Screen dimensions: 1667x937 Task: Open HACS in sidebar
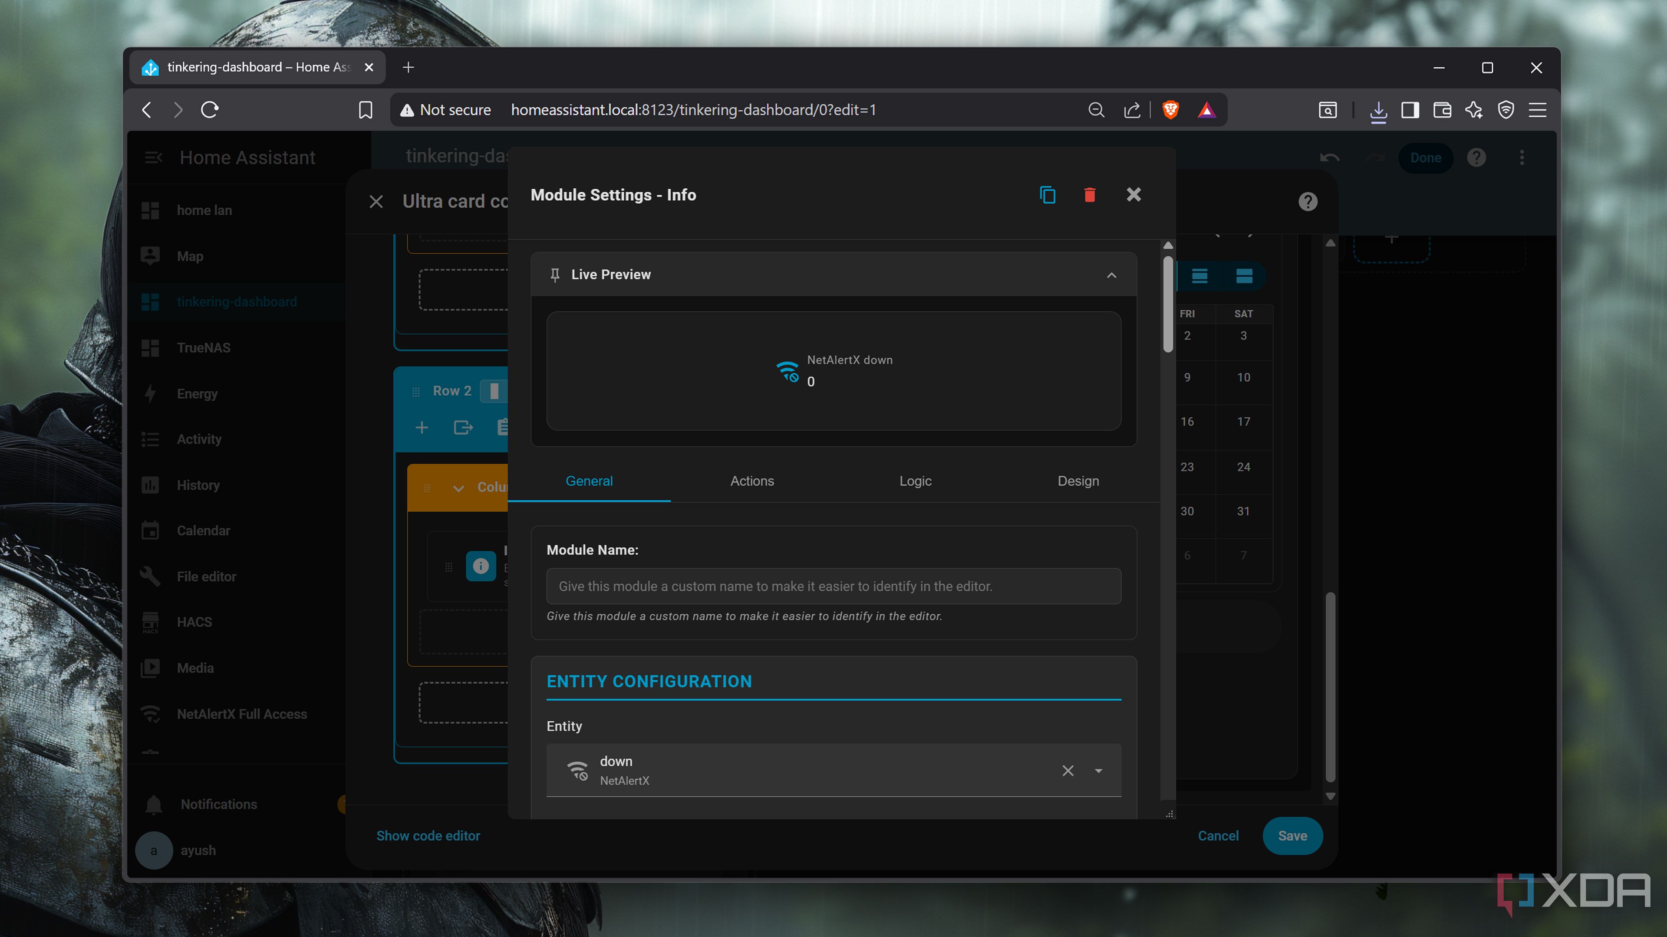click(x=236, y=622)
